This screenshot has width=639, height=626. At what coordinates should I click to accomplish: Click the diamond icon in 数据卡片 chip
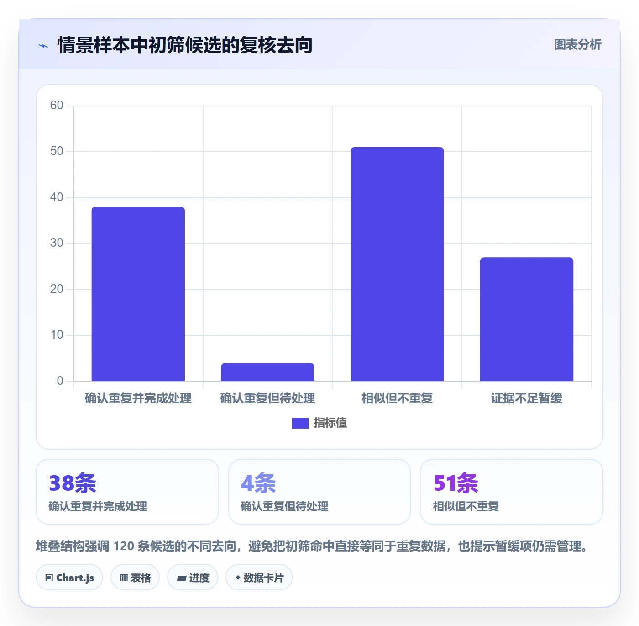click(238, 578)
